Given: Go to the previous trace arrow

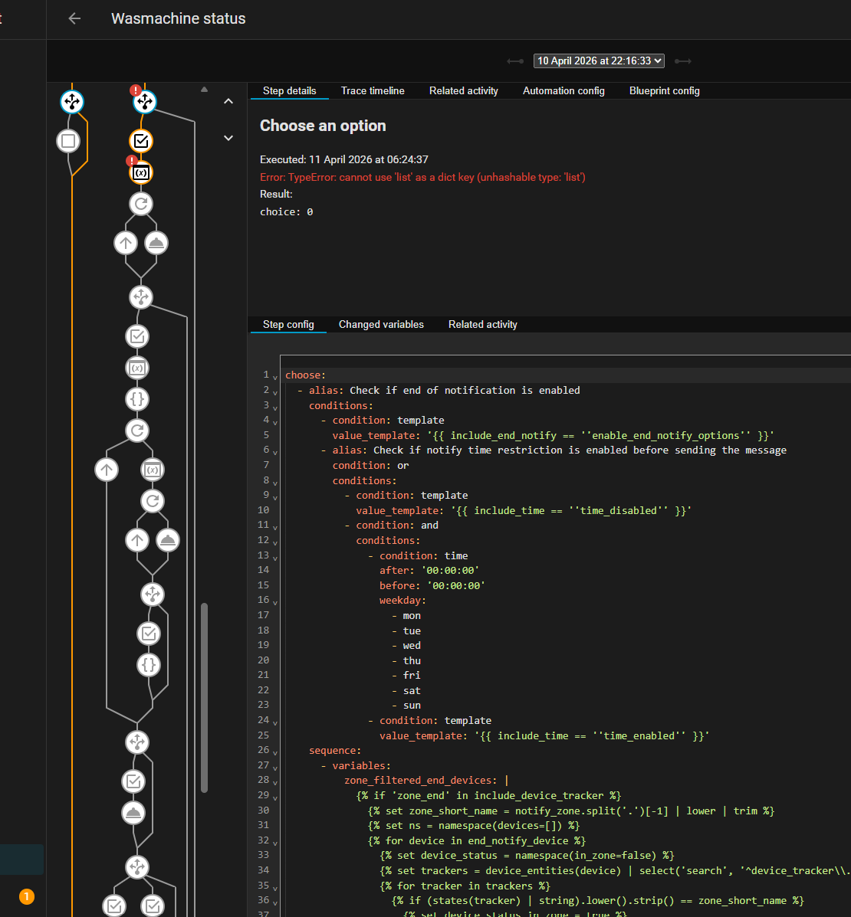Looking at the screenshot, I should click(515, 61).
